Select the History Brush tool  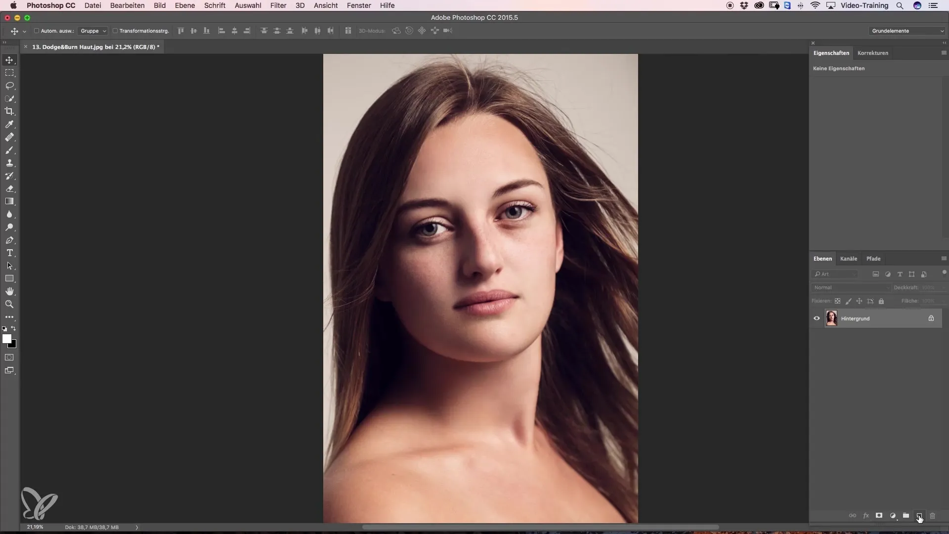coord(9,176)
